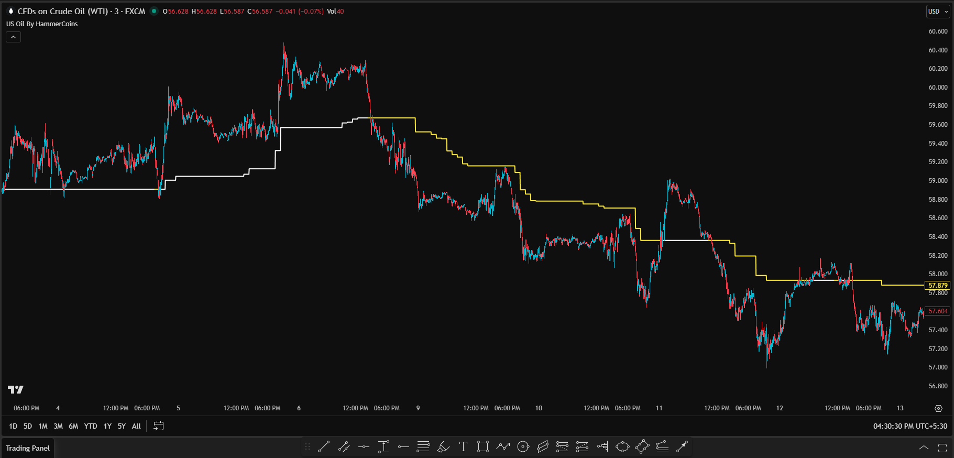This screenshot has height=458, width=954.
Task: Click the yellow 57.879 price label
Action: click(x=938, y=286)
